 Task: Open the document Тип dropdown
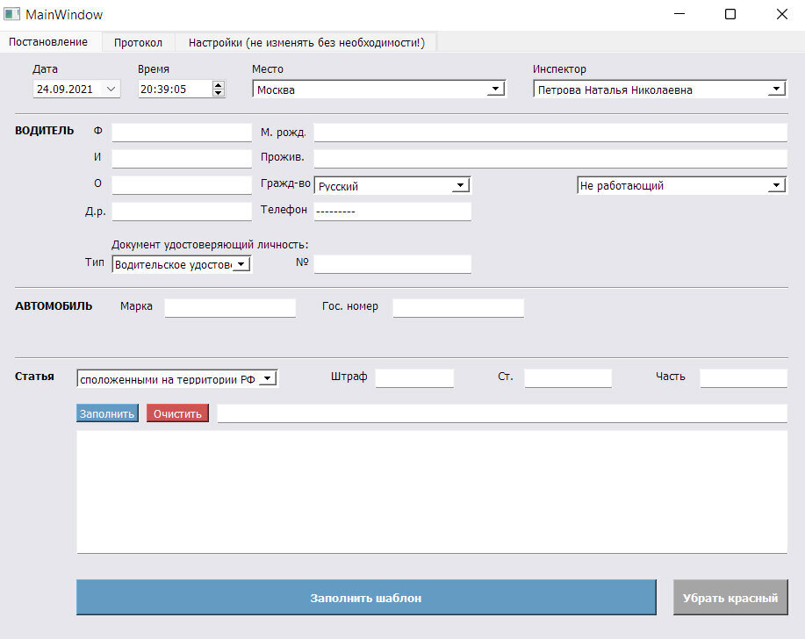[x=182, y=264]
